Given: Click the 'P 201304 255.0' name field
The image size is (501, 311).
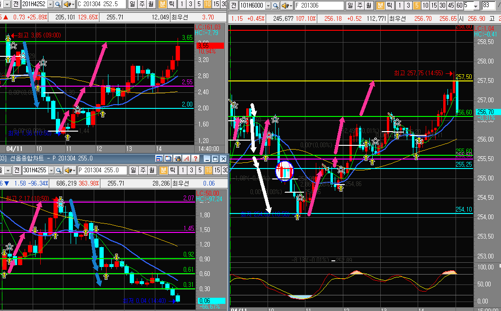Looking at the screenshot, I should [102, 170].
